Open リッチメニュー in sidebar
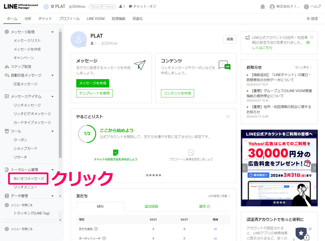The height and width of the screenshot is (241, 325). [25, 187]
